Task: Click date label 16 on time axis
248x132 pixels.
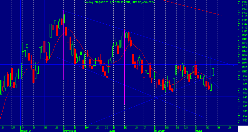Action: (87, 127)
